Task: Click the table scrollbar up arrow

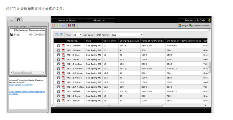Action: [209, 30]
